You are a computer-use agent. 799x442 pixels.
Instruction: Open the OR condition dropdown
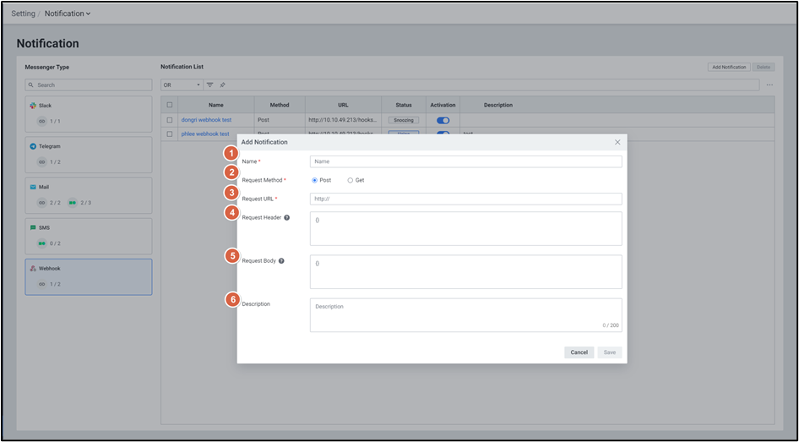coord(182,85)
